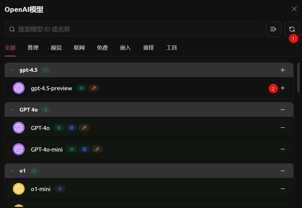The image size is (302, 208).
Task: Click the GPT-4o-mini model name
Action: [47, 150]
